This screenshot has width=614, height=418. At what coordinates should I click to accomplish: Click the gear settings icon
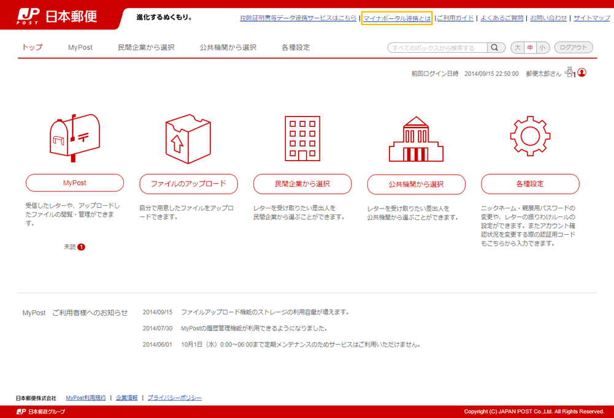530,136
